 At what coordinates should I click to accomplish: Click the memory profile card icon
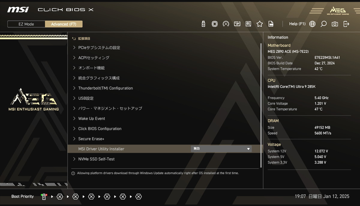click(x=237, y=24)
